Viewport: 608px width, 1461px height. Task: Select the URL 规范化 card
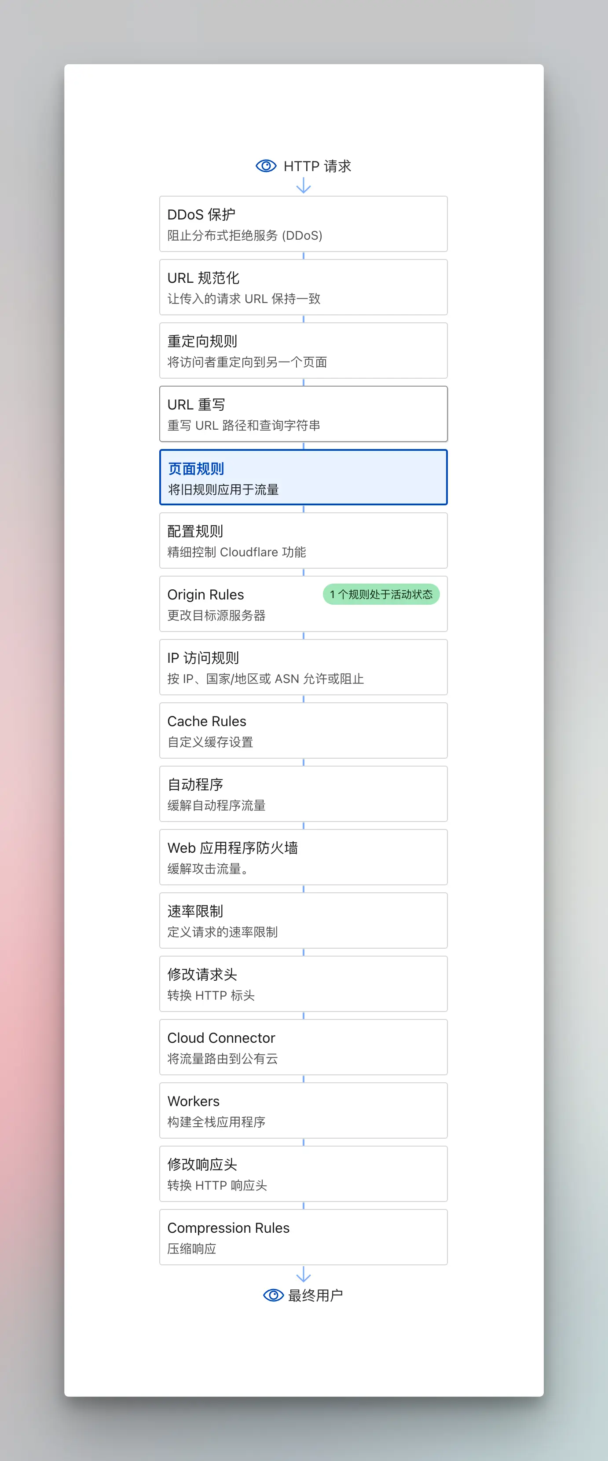304,288
